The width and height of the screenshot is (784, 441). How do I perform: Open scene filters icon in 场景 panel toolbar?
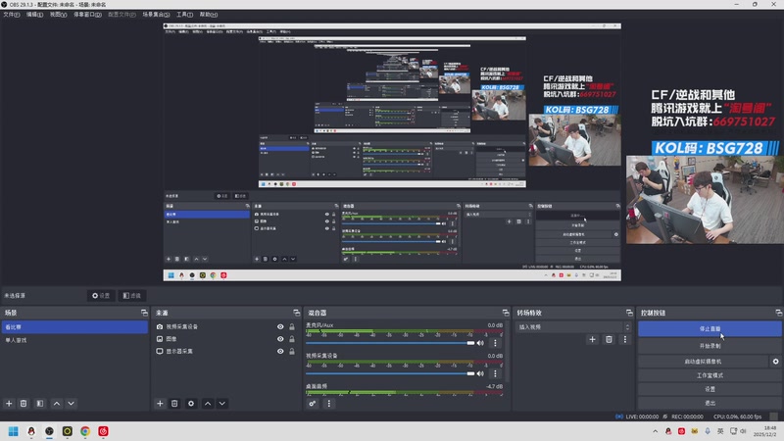coord(40,404)
